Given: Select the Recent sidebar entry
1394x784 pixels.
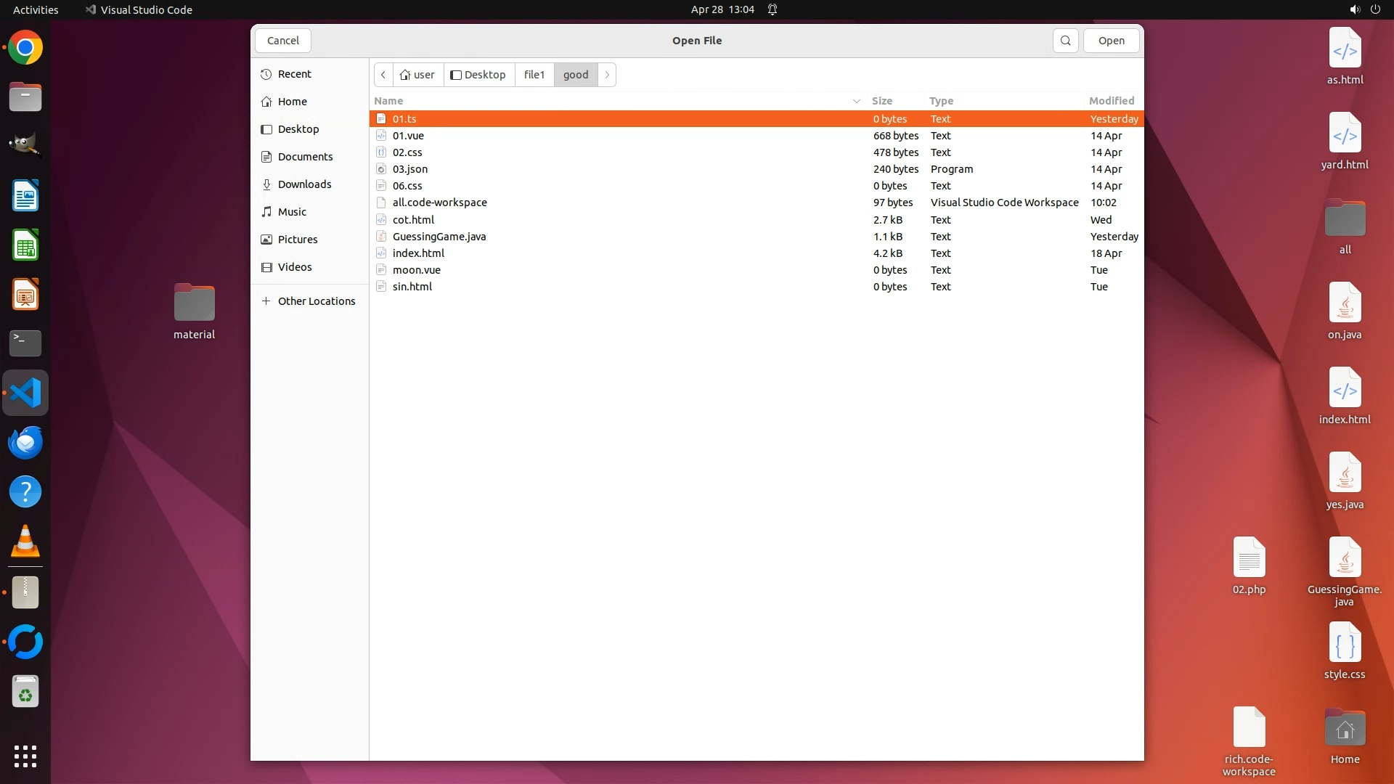Looking at the screenshot, I should click(x=294, y=74).
